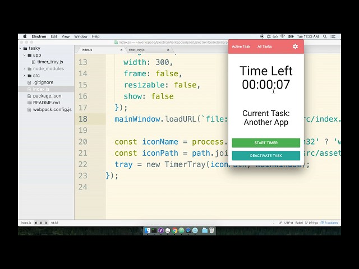The width and height of the screenshot is (359, 269).
Task: Click the screen recording icon in menu bar
Action: click(x=262, y=36)
